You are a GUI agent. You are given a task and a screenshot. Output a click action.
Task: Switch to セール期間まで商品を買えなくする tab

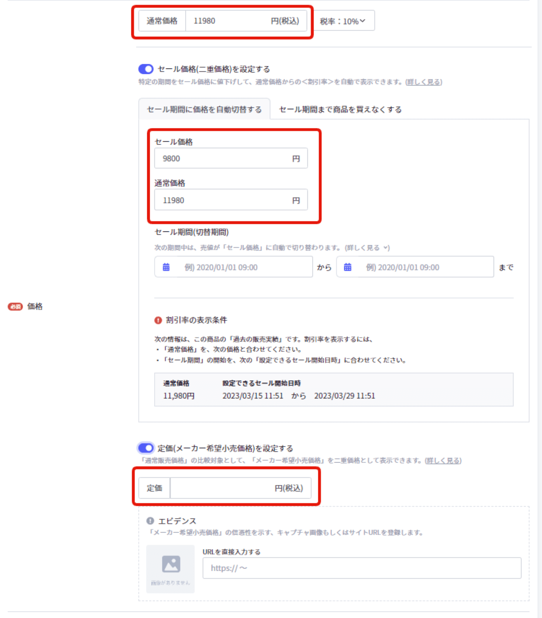coord(340,109)
